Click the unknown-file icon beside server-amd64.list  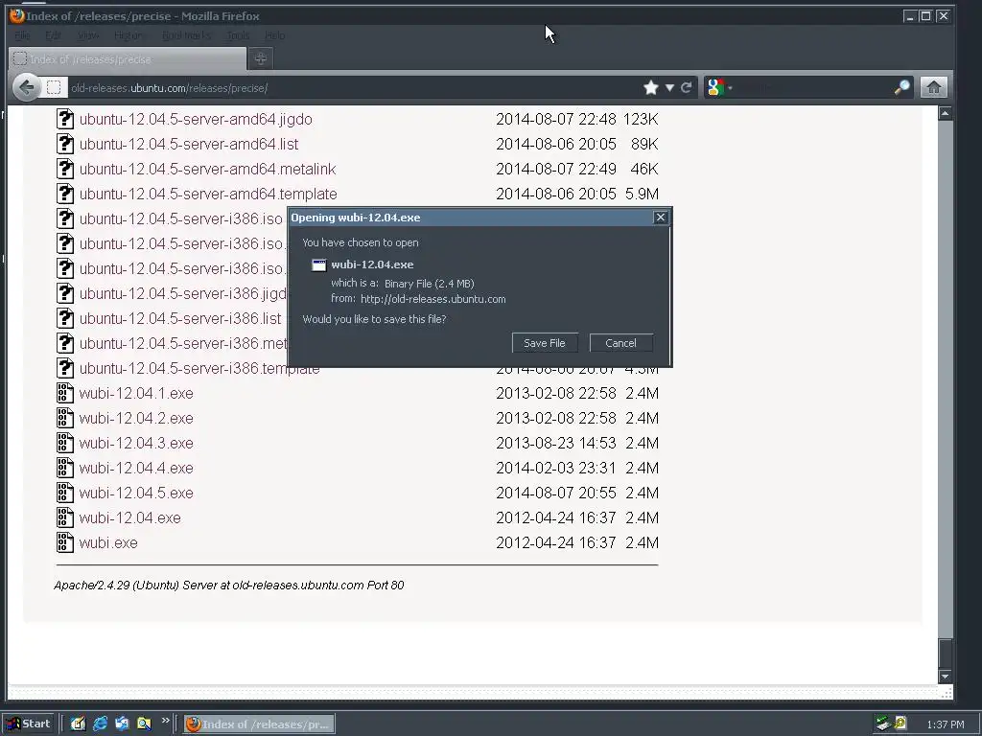(x=65, y=144)
